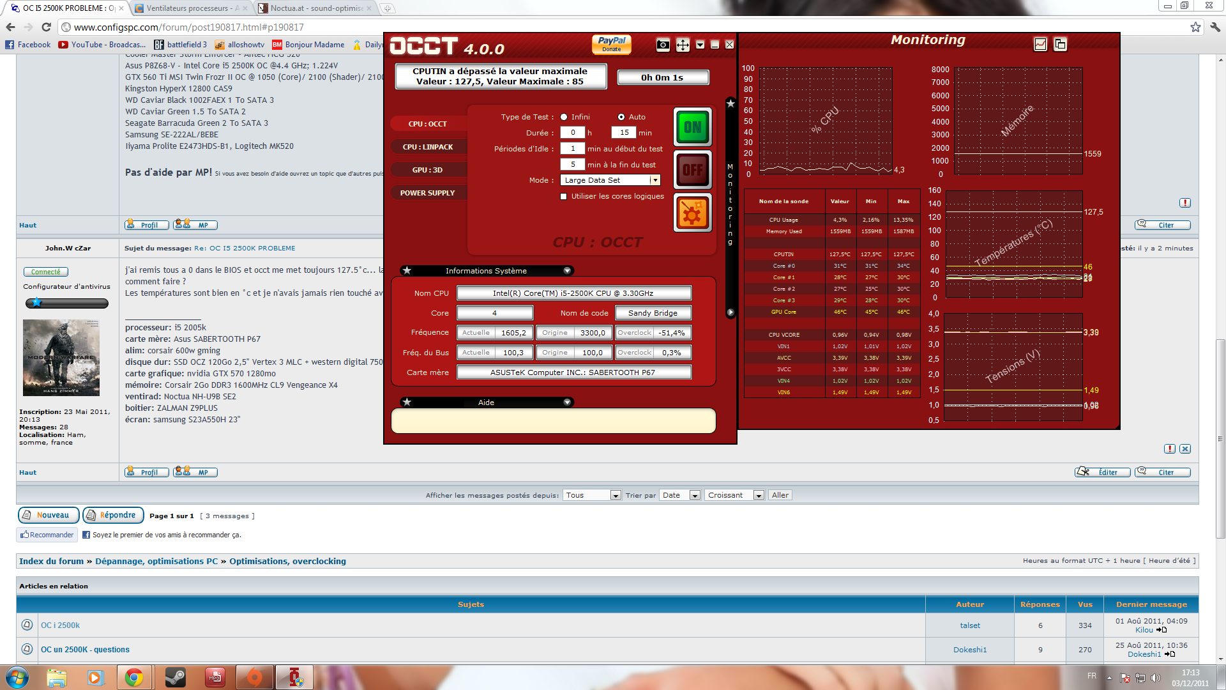Select the Infini test type radio
This screenshot has width=1226, height=690.
tap(564, 117)
